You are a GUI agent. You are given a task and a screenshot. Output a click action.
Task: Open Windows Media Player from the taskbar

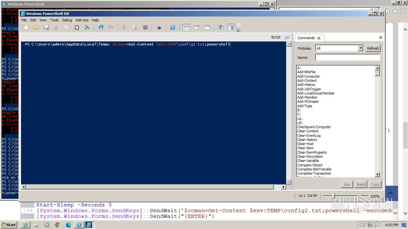click(x=47, y=225)
